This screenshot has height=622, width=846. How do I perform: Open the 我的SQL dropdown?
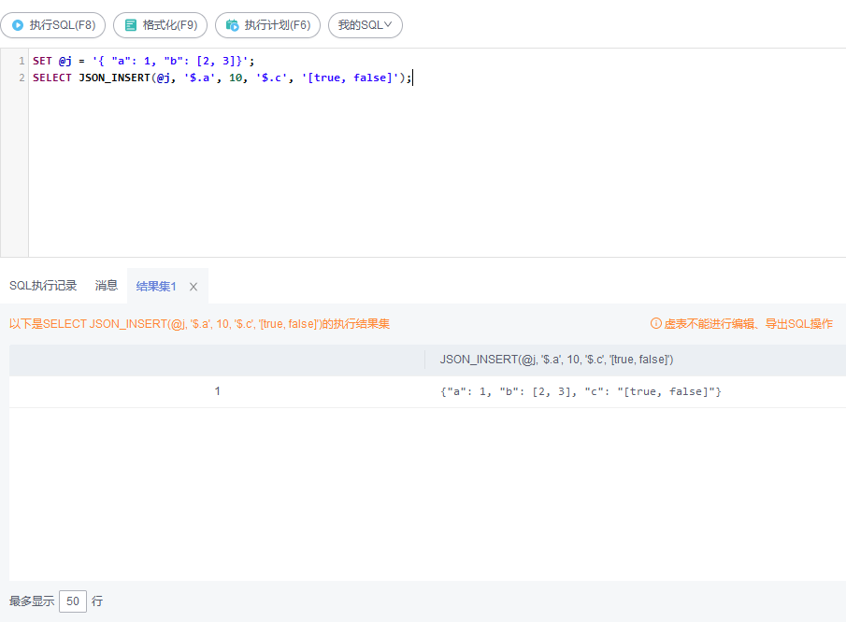point(365,25)
